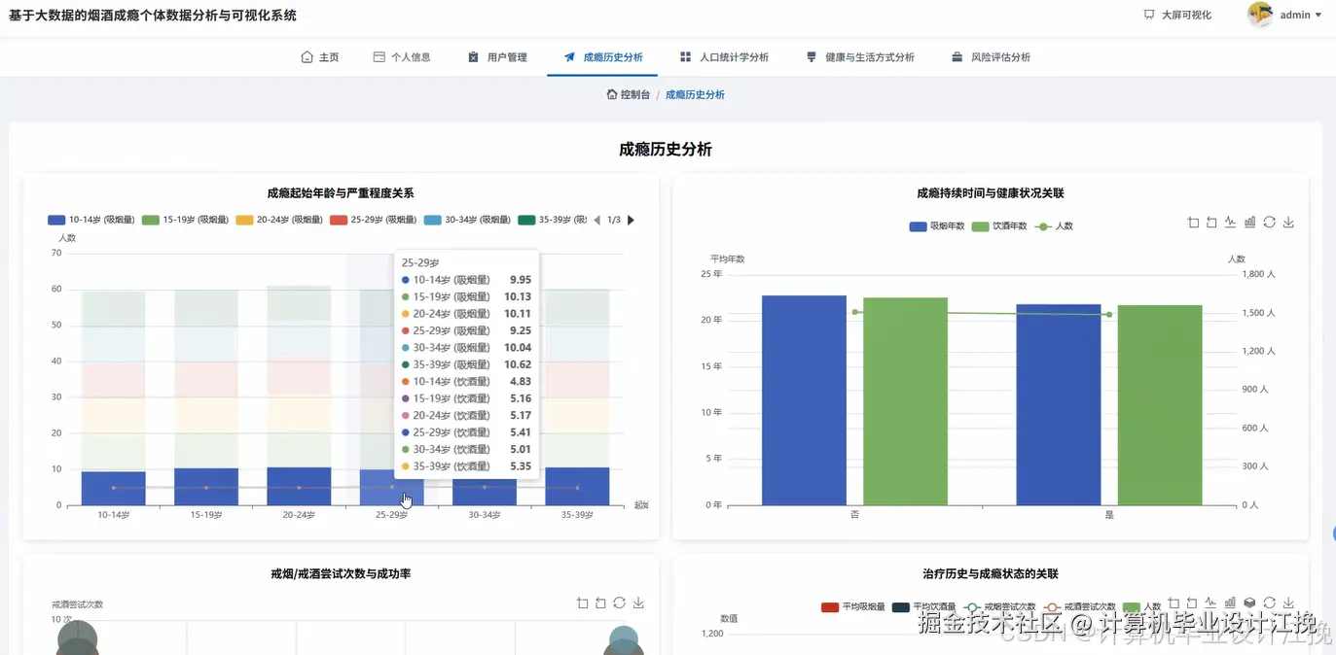Go to 个人信息 tab

[x=402, y=57]
